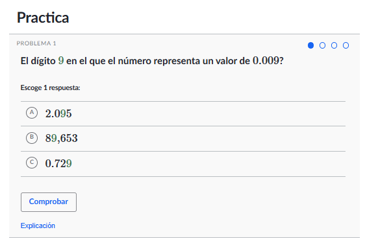The height and width of the screenshot is (243, 378).
Task: Jump to the second progress dot
Action: 322,45
